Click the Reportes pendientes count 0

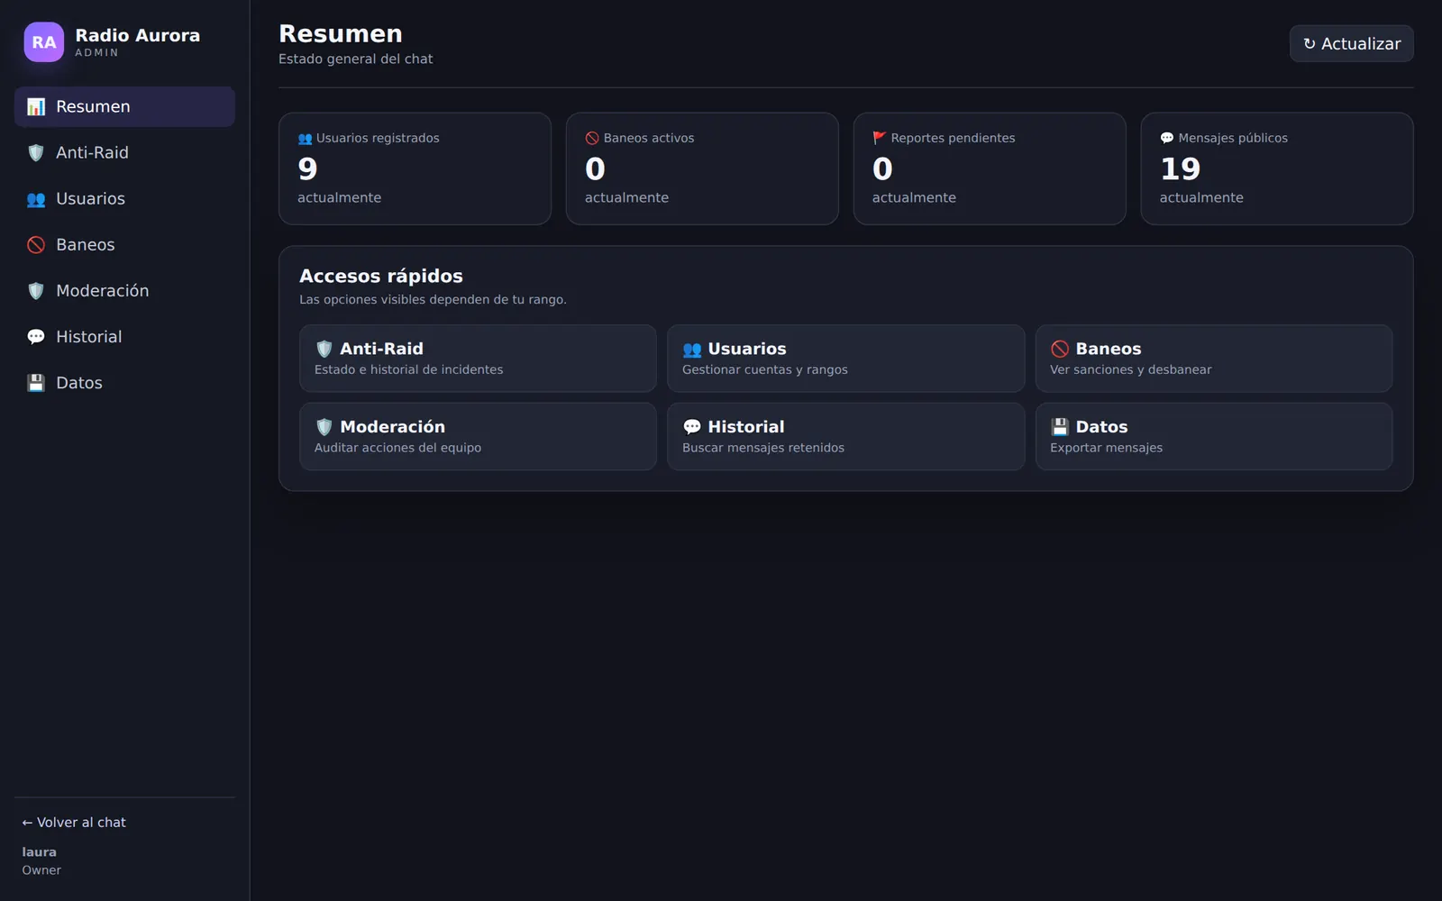pos(882,168)
